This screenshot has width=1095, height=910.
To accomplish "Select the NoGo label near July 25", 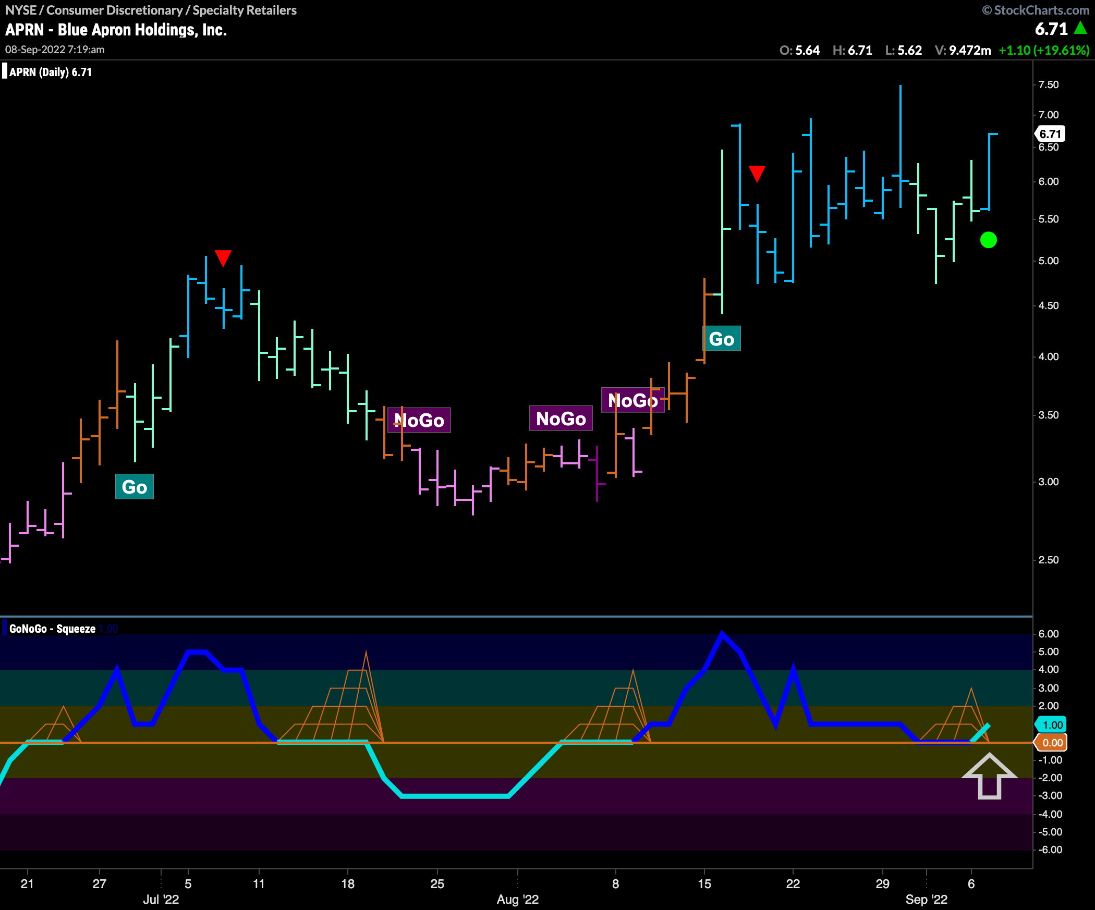I will pyautogui.click(x=419, y=420).
